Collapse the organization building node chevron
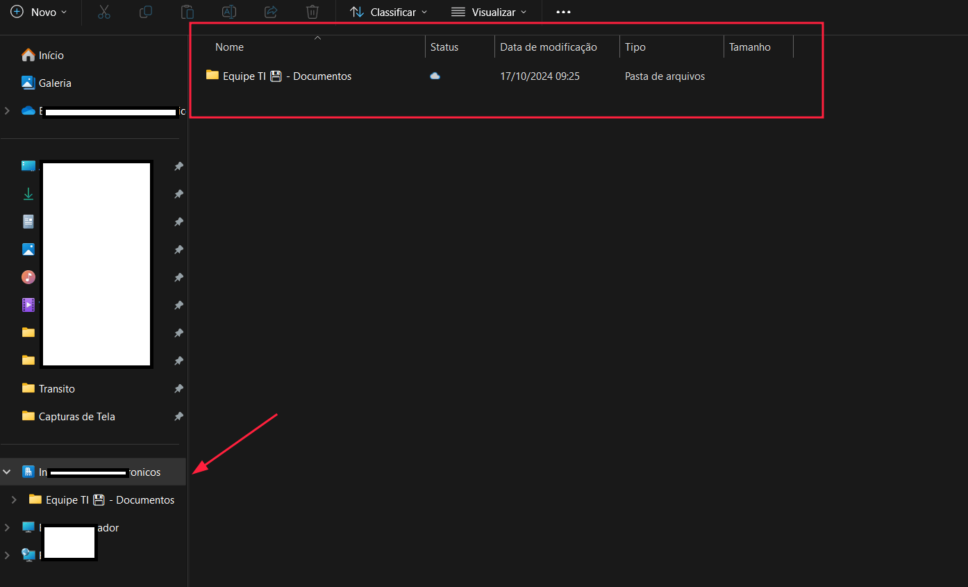 pos(7,472)
